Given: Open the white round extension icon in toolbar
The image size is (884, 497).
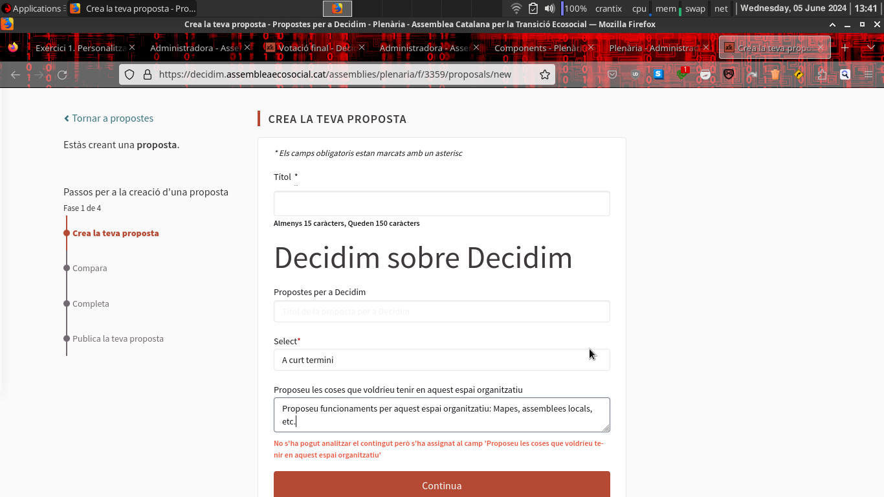Looking at the screenshot, I should coord(705,74).
